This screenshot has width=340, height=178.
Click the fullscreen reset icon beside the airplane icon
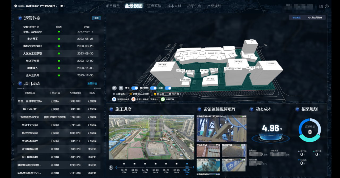pos(122,88)
